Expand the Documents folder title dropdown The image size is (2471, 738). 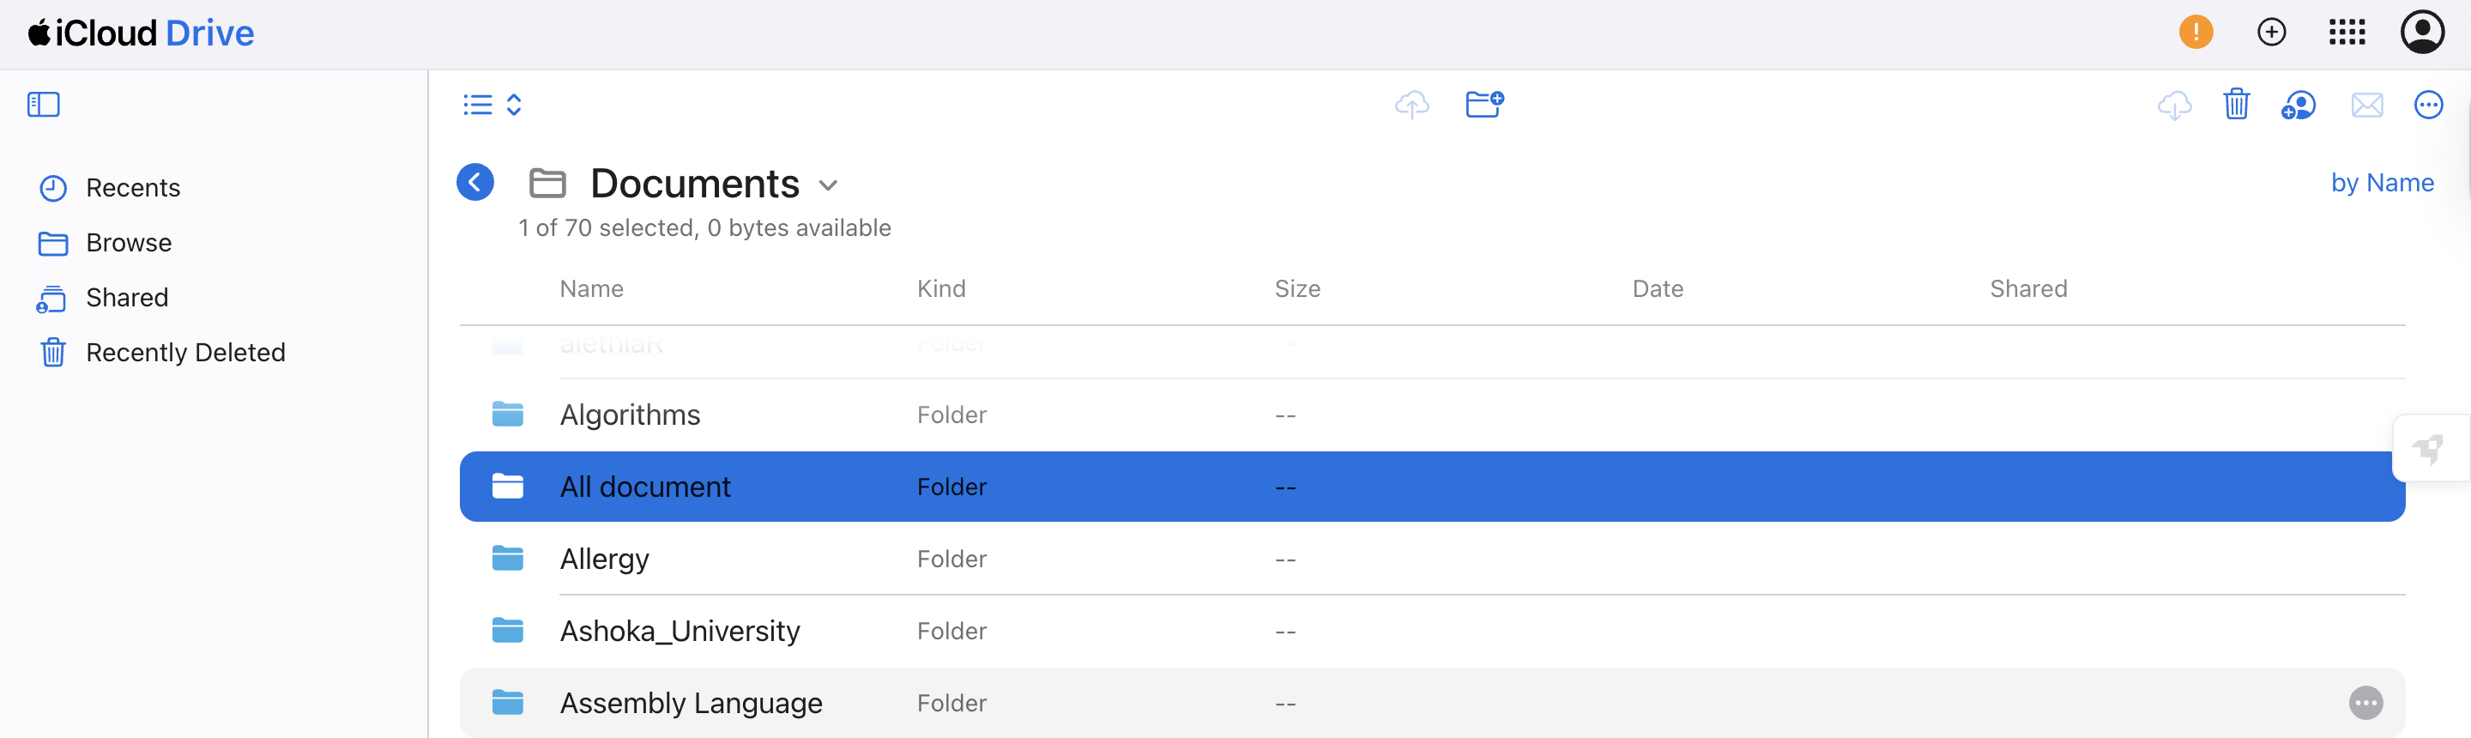pyautogui.click(x=829, y=184)
